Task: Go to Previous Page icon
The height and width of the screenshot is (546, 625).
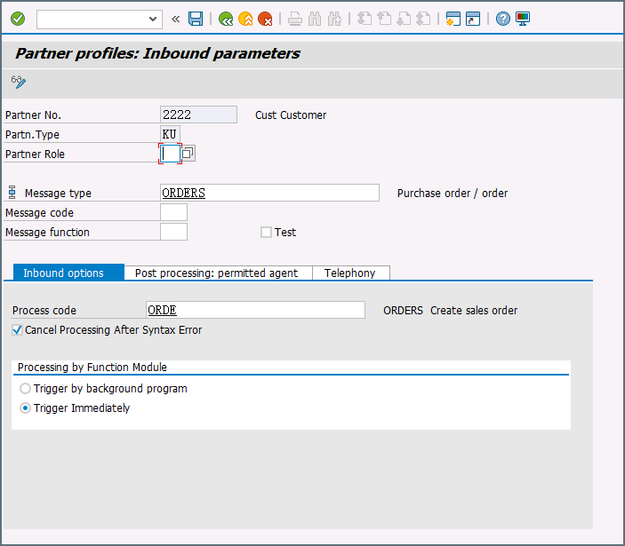Action: (x=384, y=19)
